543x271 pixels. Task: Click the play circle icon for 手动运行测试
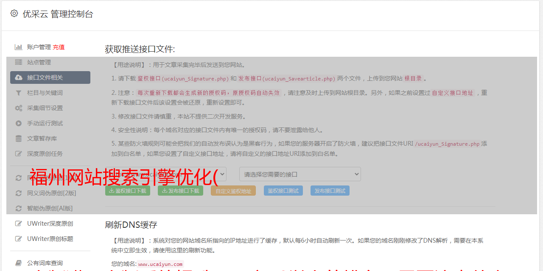[19, 123]
